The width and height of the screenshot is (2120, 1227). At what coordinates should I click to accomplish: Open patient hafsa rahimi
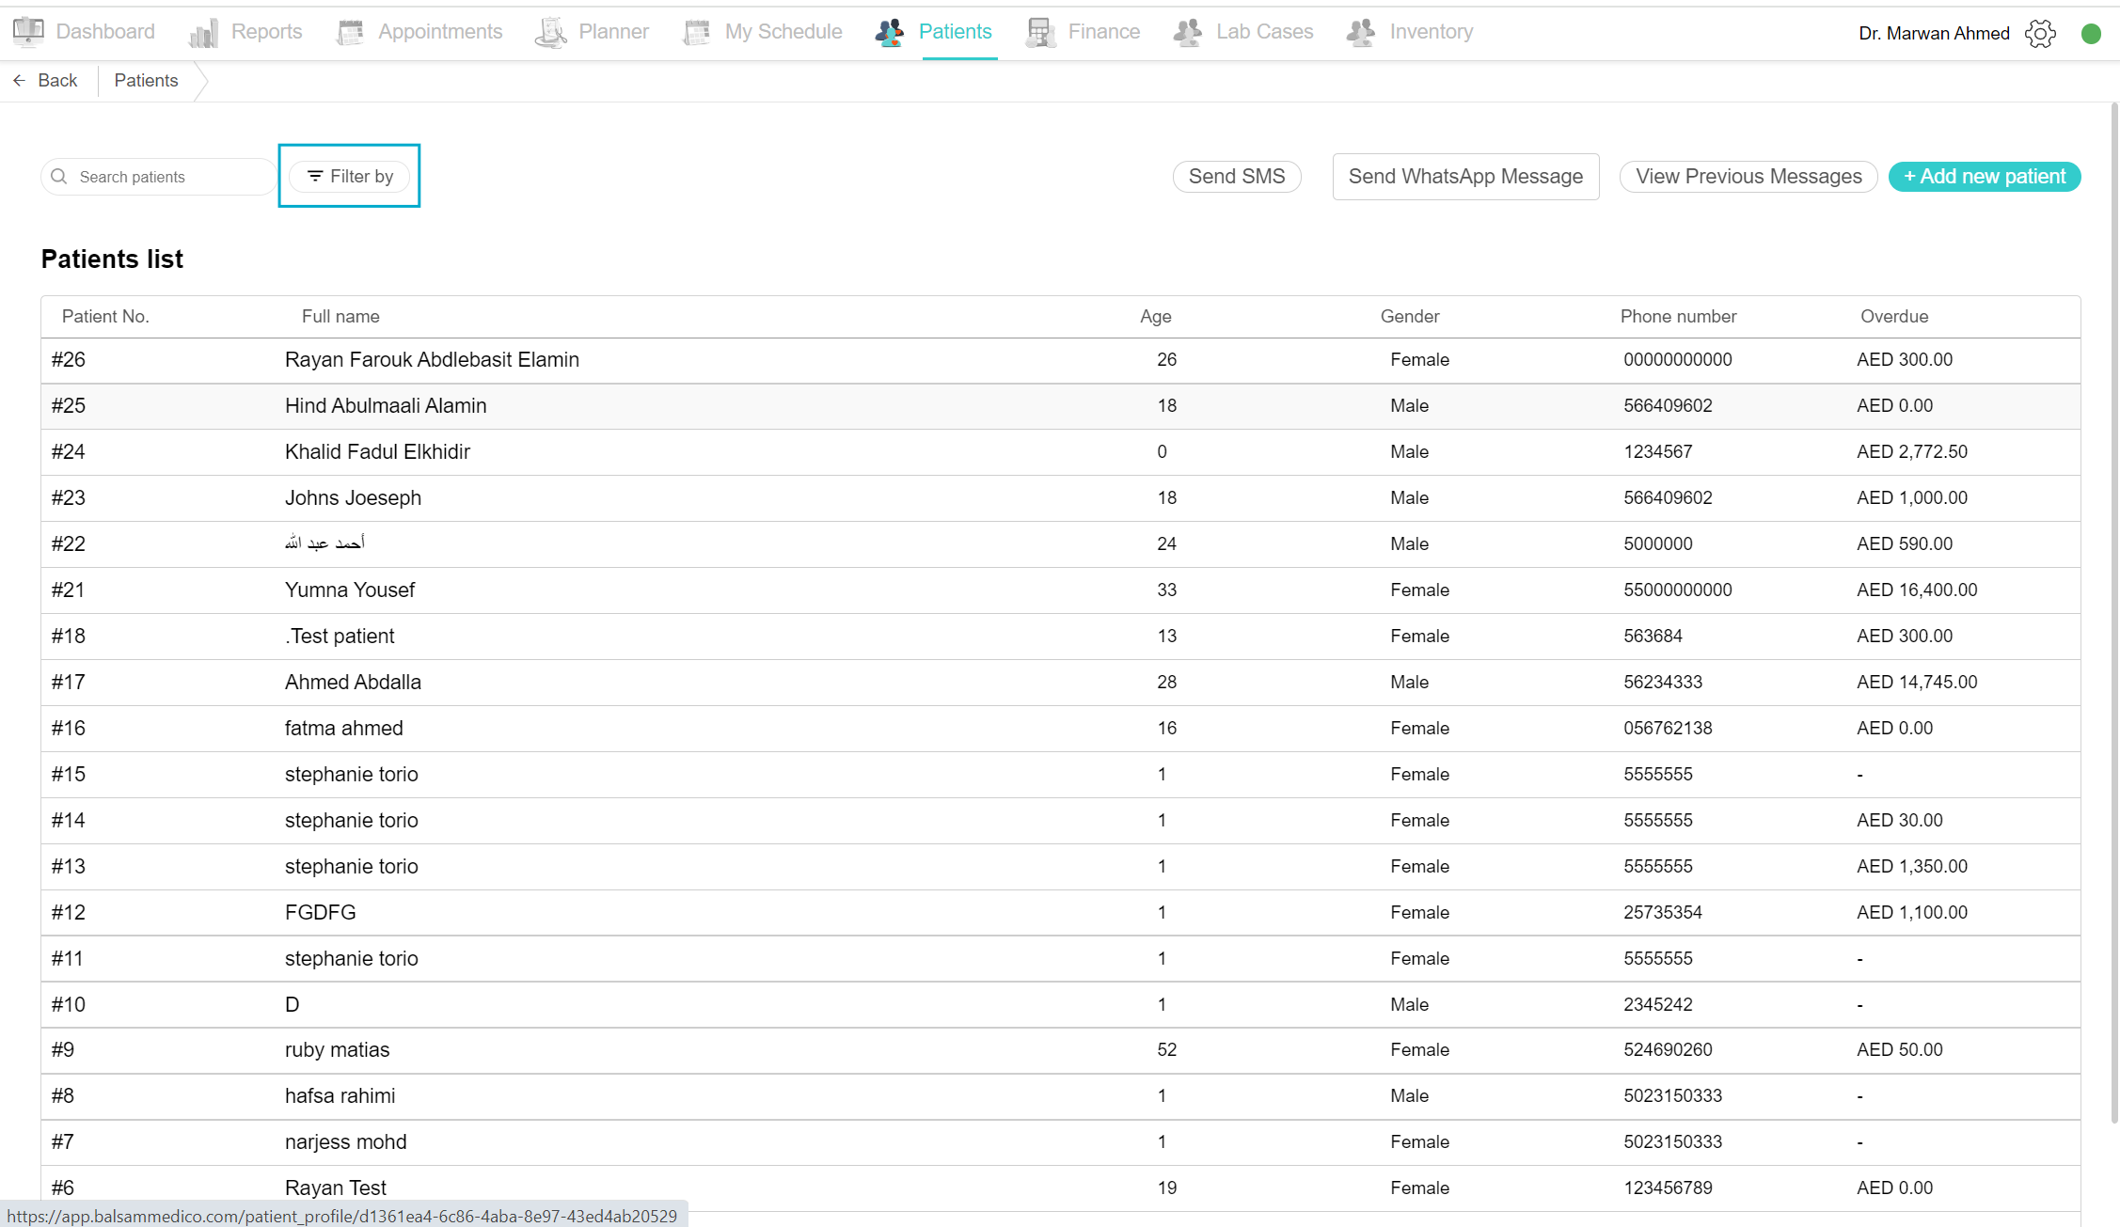340,1096
